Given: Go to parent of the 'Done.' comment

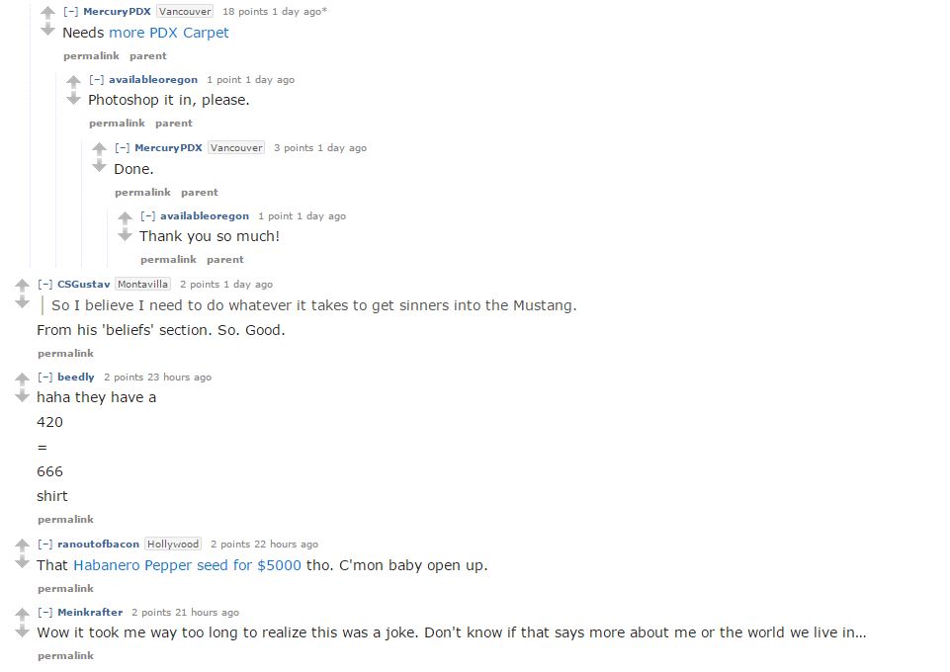Looking at the screenshot, I should [x=200, y=192].
